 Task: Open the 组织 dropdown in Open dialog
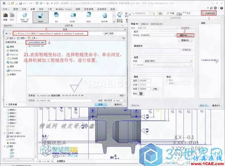[x=10, y=38]
